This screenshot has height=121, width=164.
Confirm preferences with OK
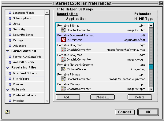[148, 112]
